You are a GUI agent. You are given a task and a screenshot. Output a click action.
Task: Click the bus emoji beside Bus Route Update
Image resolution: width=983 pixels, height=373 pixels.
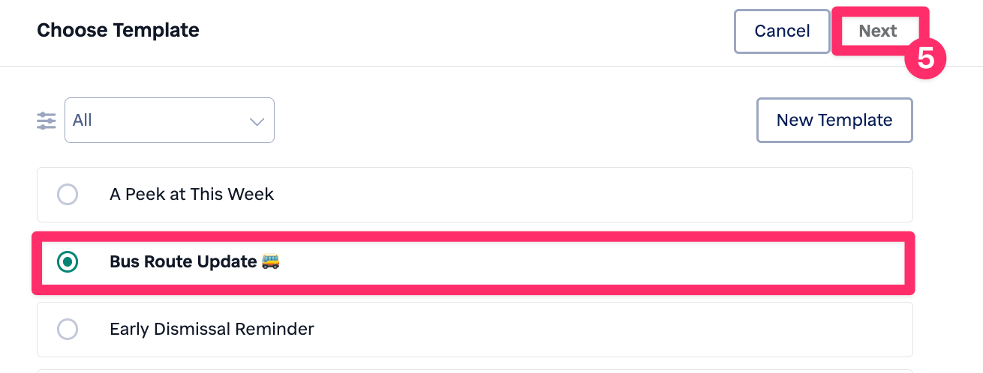[270, 261]
